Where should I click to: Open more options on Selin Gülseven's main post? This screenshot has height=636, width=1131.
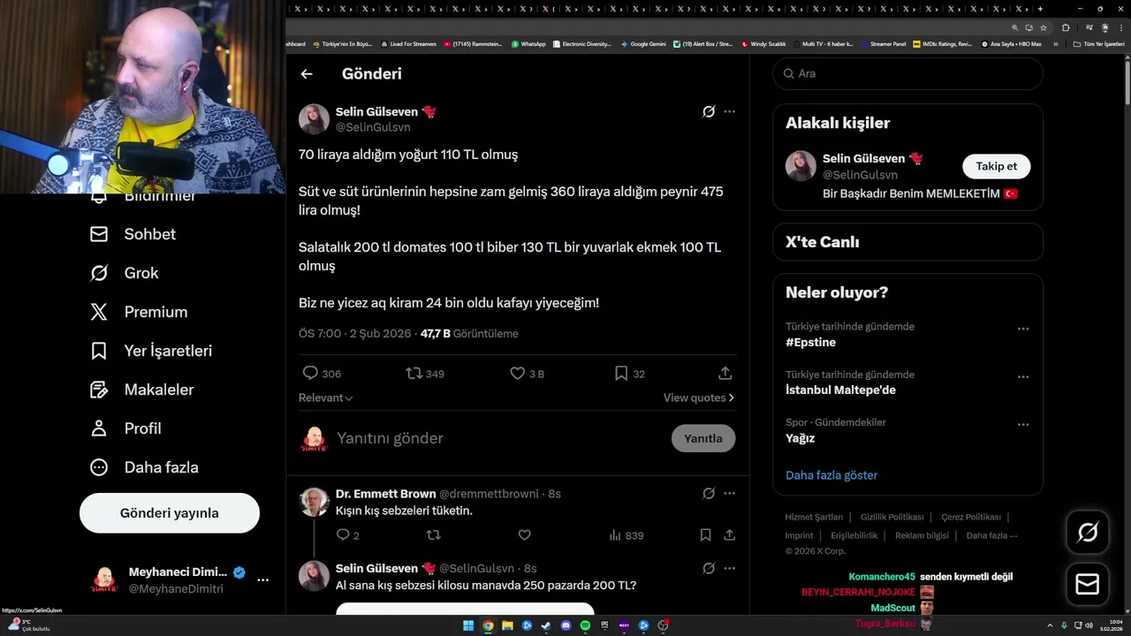click(x=729, y=111)
